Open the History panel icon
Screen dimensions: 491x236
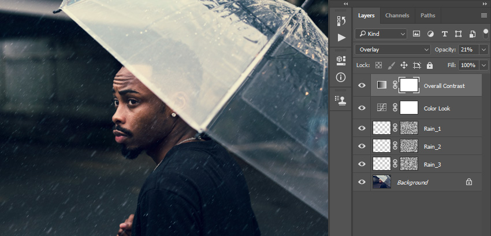(341, 21)
